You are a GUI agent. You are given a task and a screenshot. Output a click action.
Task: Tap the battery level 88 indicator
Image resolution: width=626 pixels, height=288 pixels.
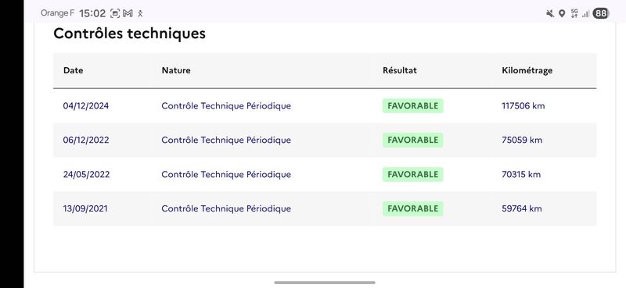click(600, 13)
